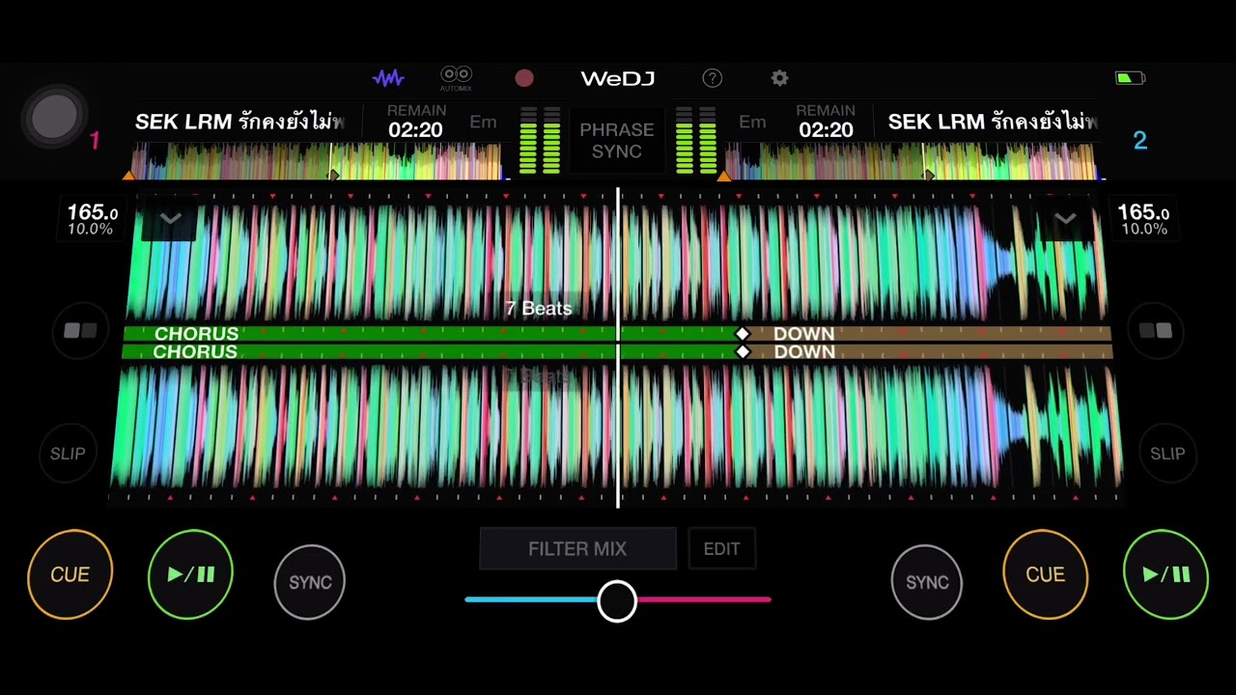This screenshot has width=1236, height=695.
Task: Click deck 2 overview waveform
Action: pos(913,161)
